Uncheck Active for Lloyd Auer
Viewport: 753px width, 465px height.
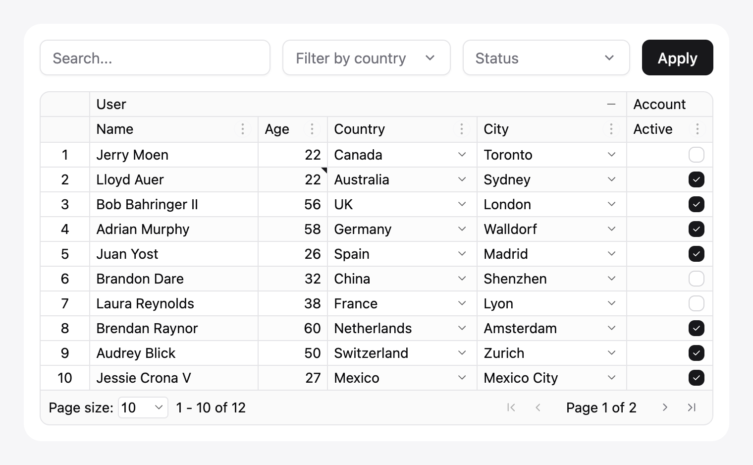696,179
